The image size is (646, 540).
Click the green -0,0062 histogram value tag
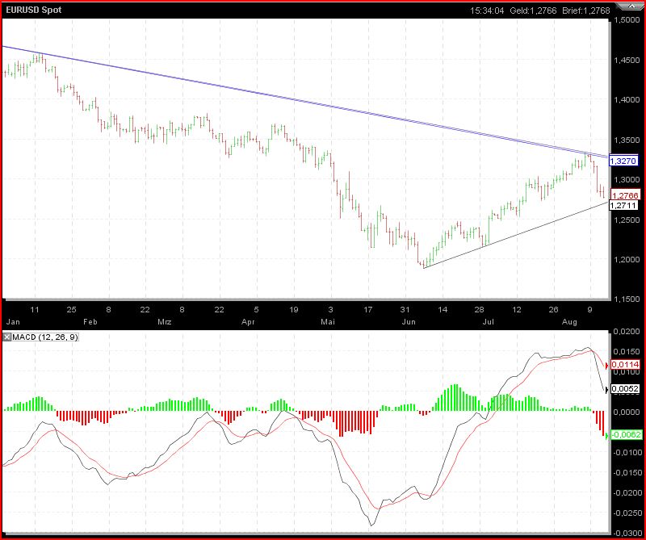coord(625,435)
